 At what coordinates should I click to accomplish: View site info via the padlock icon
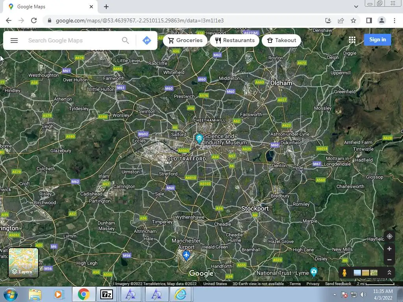point(49,20)
